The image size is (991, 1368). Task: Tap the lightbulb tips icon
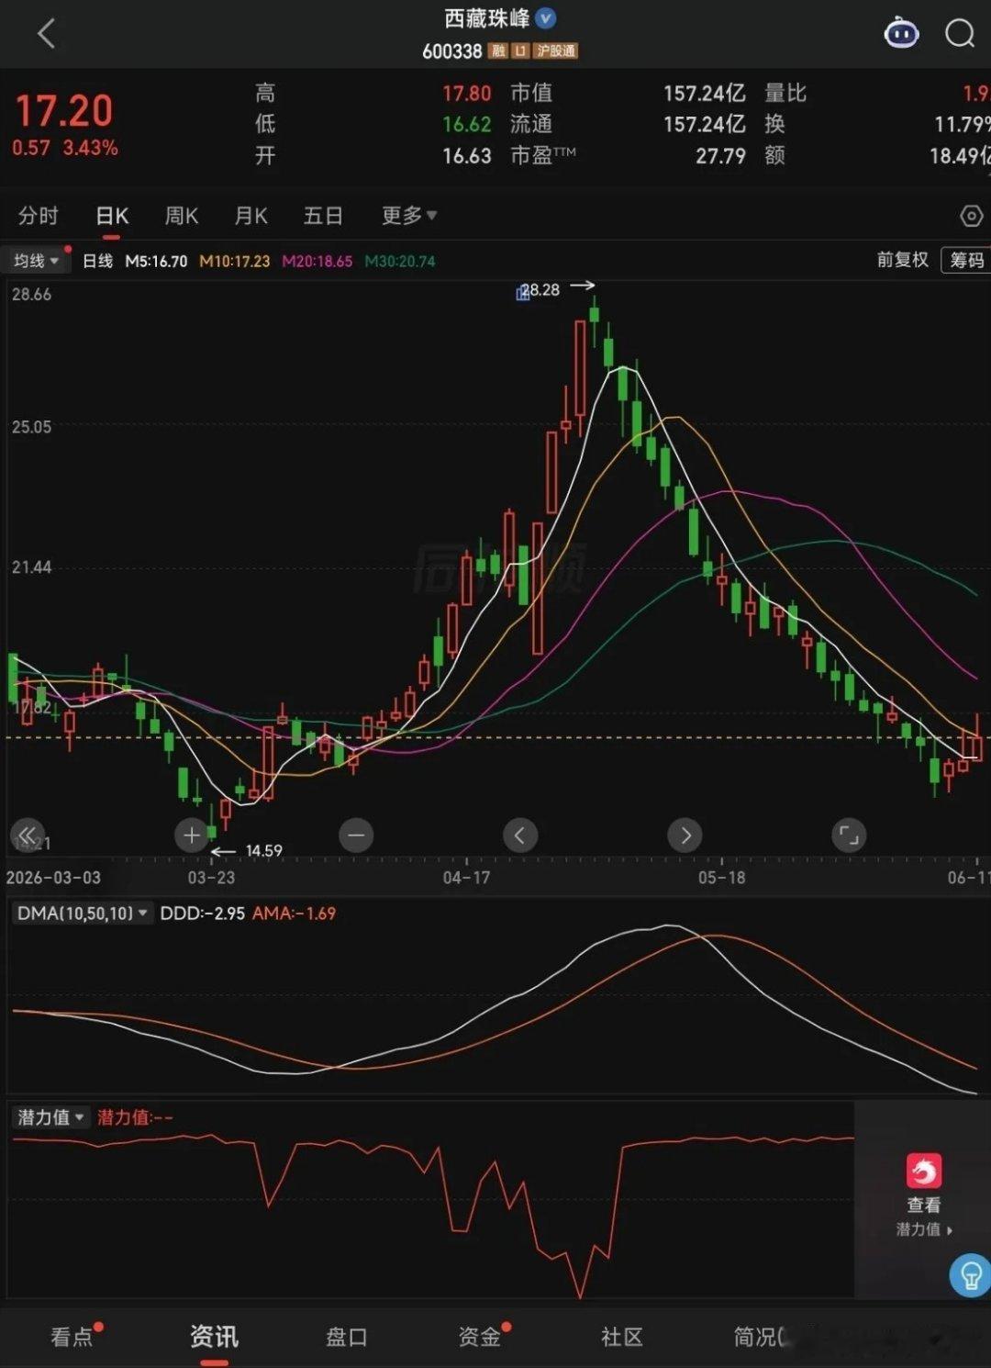pos(970,1275)
